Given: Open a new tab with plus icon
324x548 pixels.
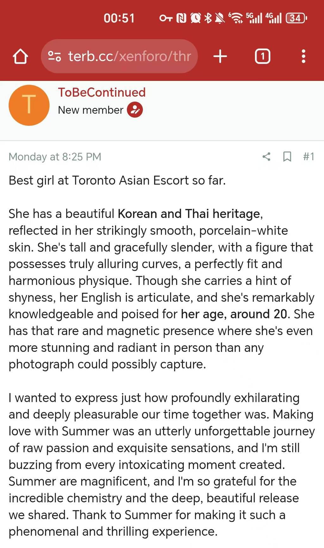Looking at the screenshot, I should pos(220,56).
